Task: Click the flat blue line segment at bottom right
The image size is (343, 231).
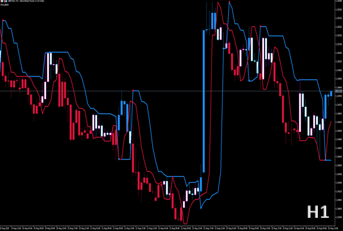Action: click(x=328, y=161)
